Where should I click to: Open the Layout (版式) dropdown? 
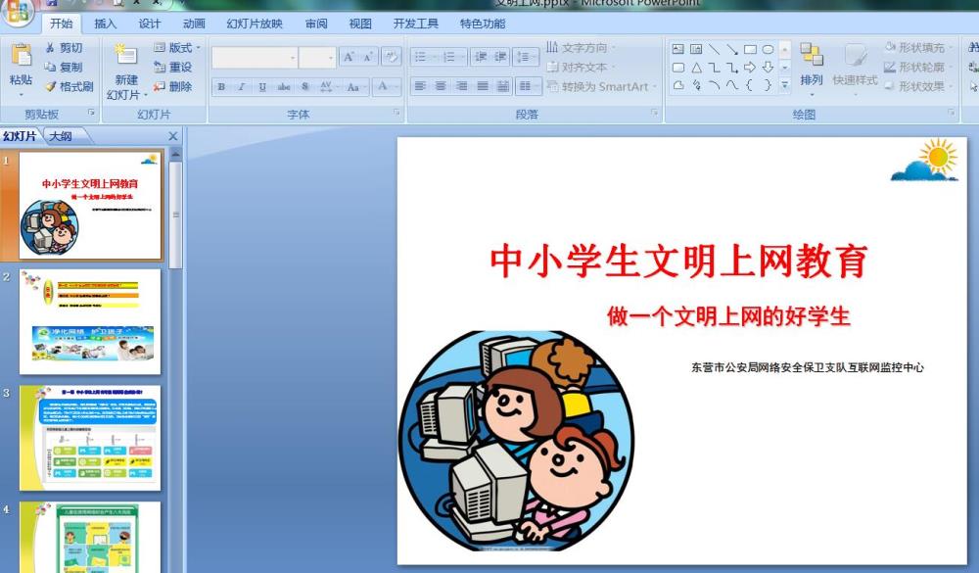(x=177, y=47)
